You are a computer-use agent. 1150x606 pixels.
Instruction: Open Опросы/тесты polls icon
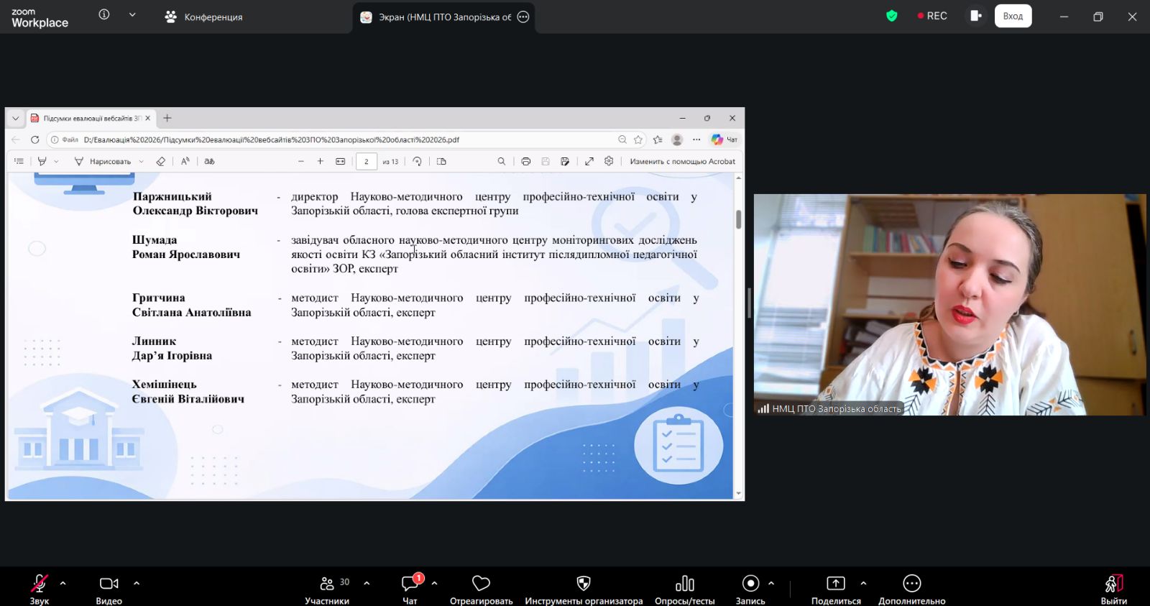point(684,584)
